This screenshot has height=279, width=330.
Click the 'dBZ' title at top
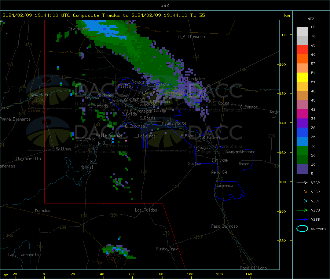point(165,5)
